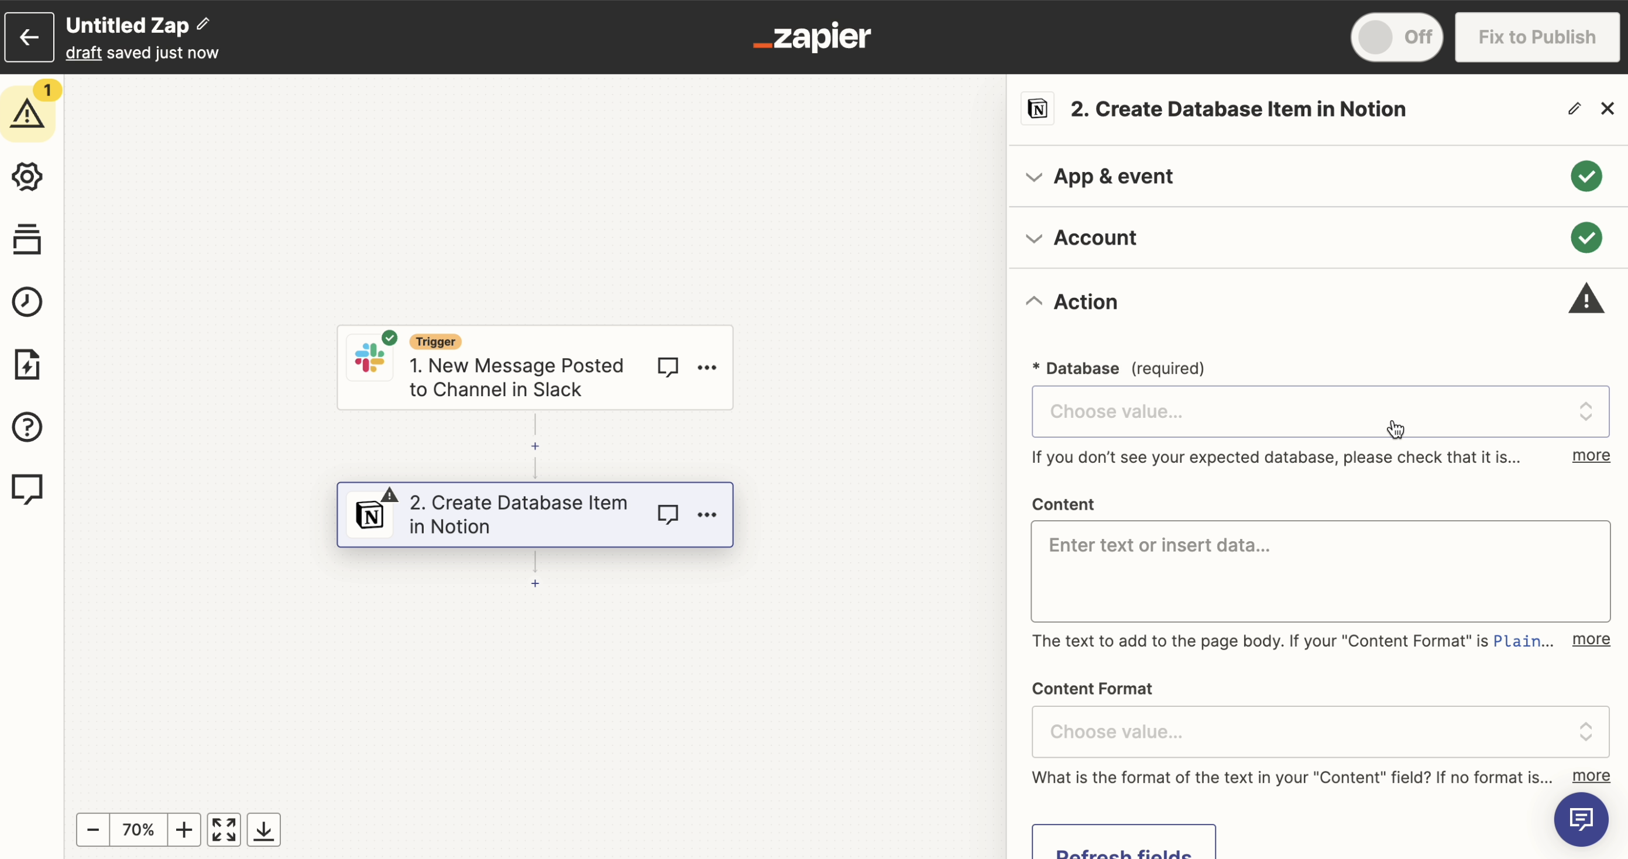Open Zap history clock icon
This screenshot has width=1628, height=859.
click(27, 301)
